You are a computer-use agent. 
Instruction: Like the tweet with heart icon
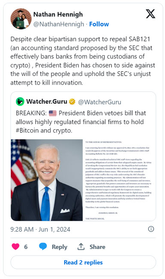[x=15, y=246]
